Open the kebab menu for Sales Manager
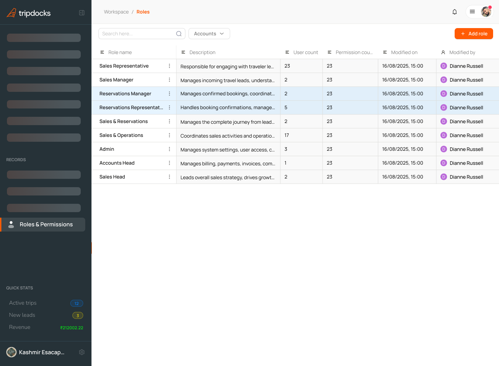 (x=169, y=80)
